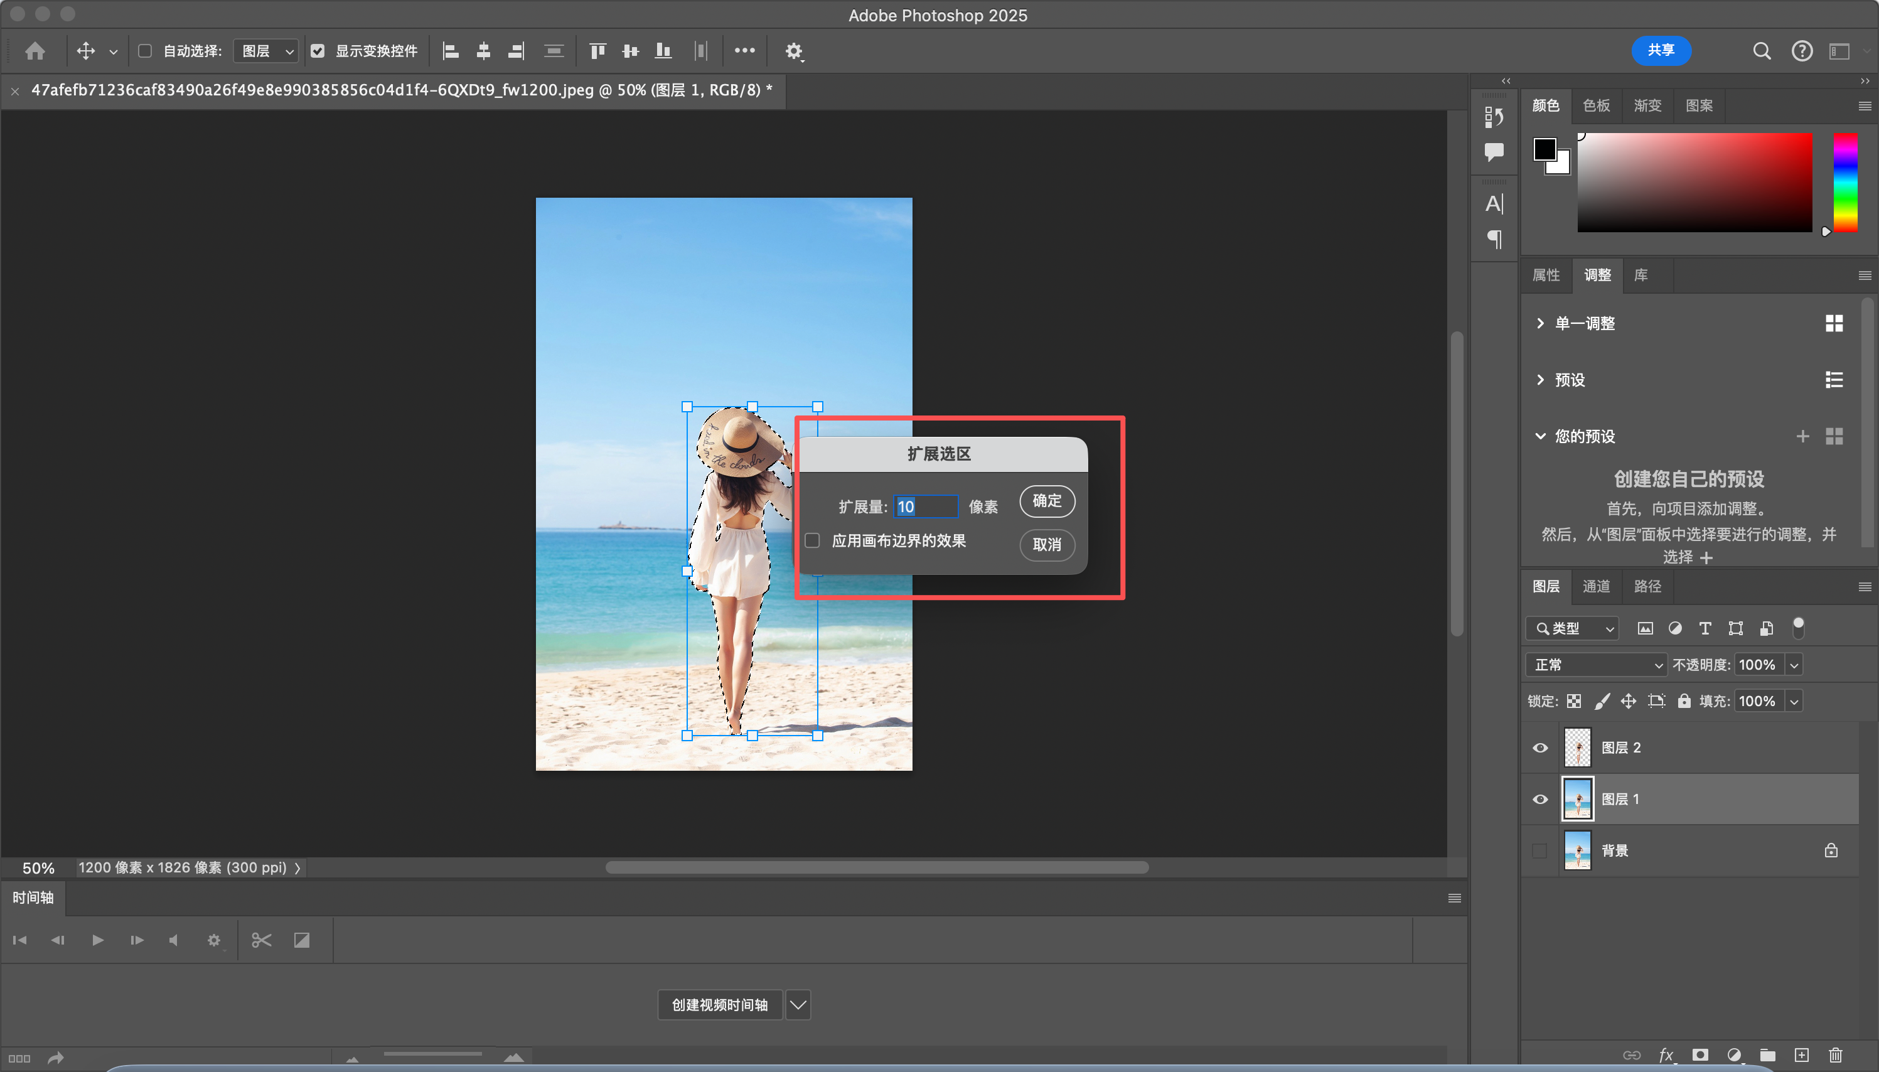This screenshot has height=1072, width=1879.
Task: Expand the 单一调整 section
Action: click(1541, 323)
